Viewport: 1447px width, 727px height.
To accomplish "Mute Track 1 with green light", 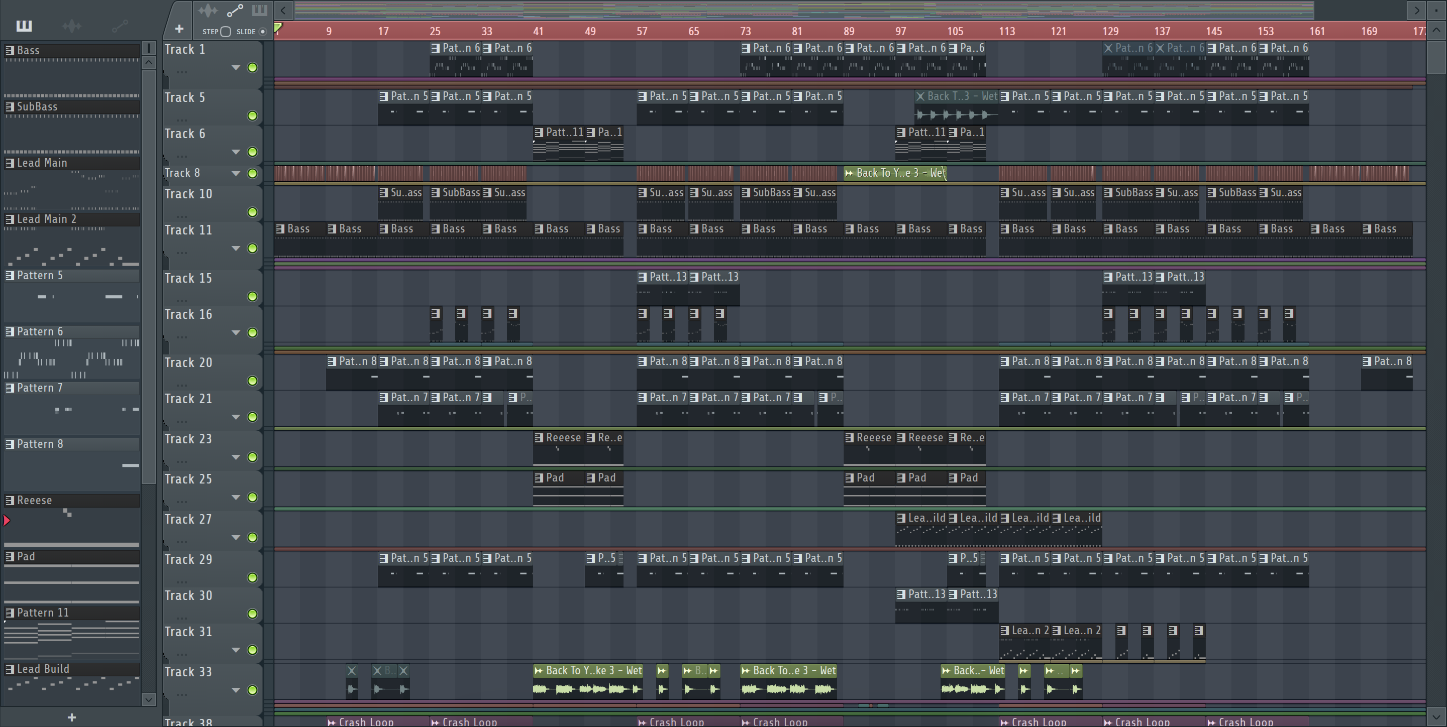I will click(252, 67).
